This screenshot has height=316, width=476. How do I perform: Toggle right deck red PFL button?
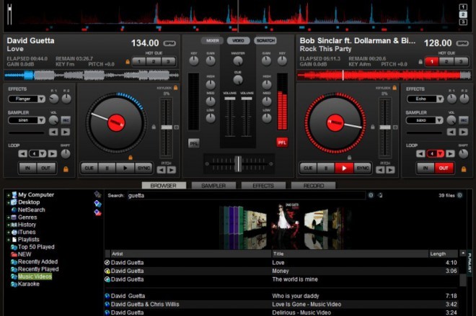pyautogui.click(x=282, y=143)
